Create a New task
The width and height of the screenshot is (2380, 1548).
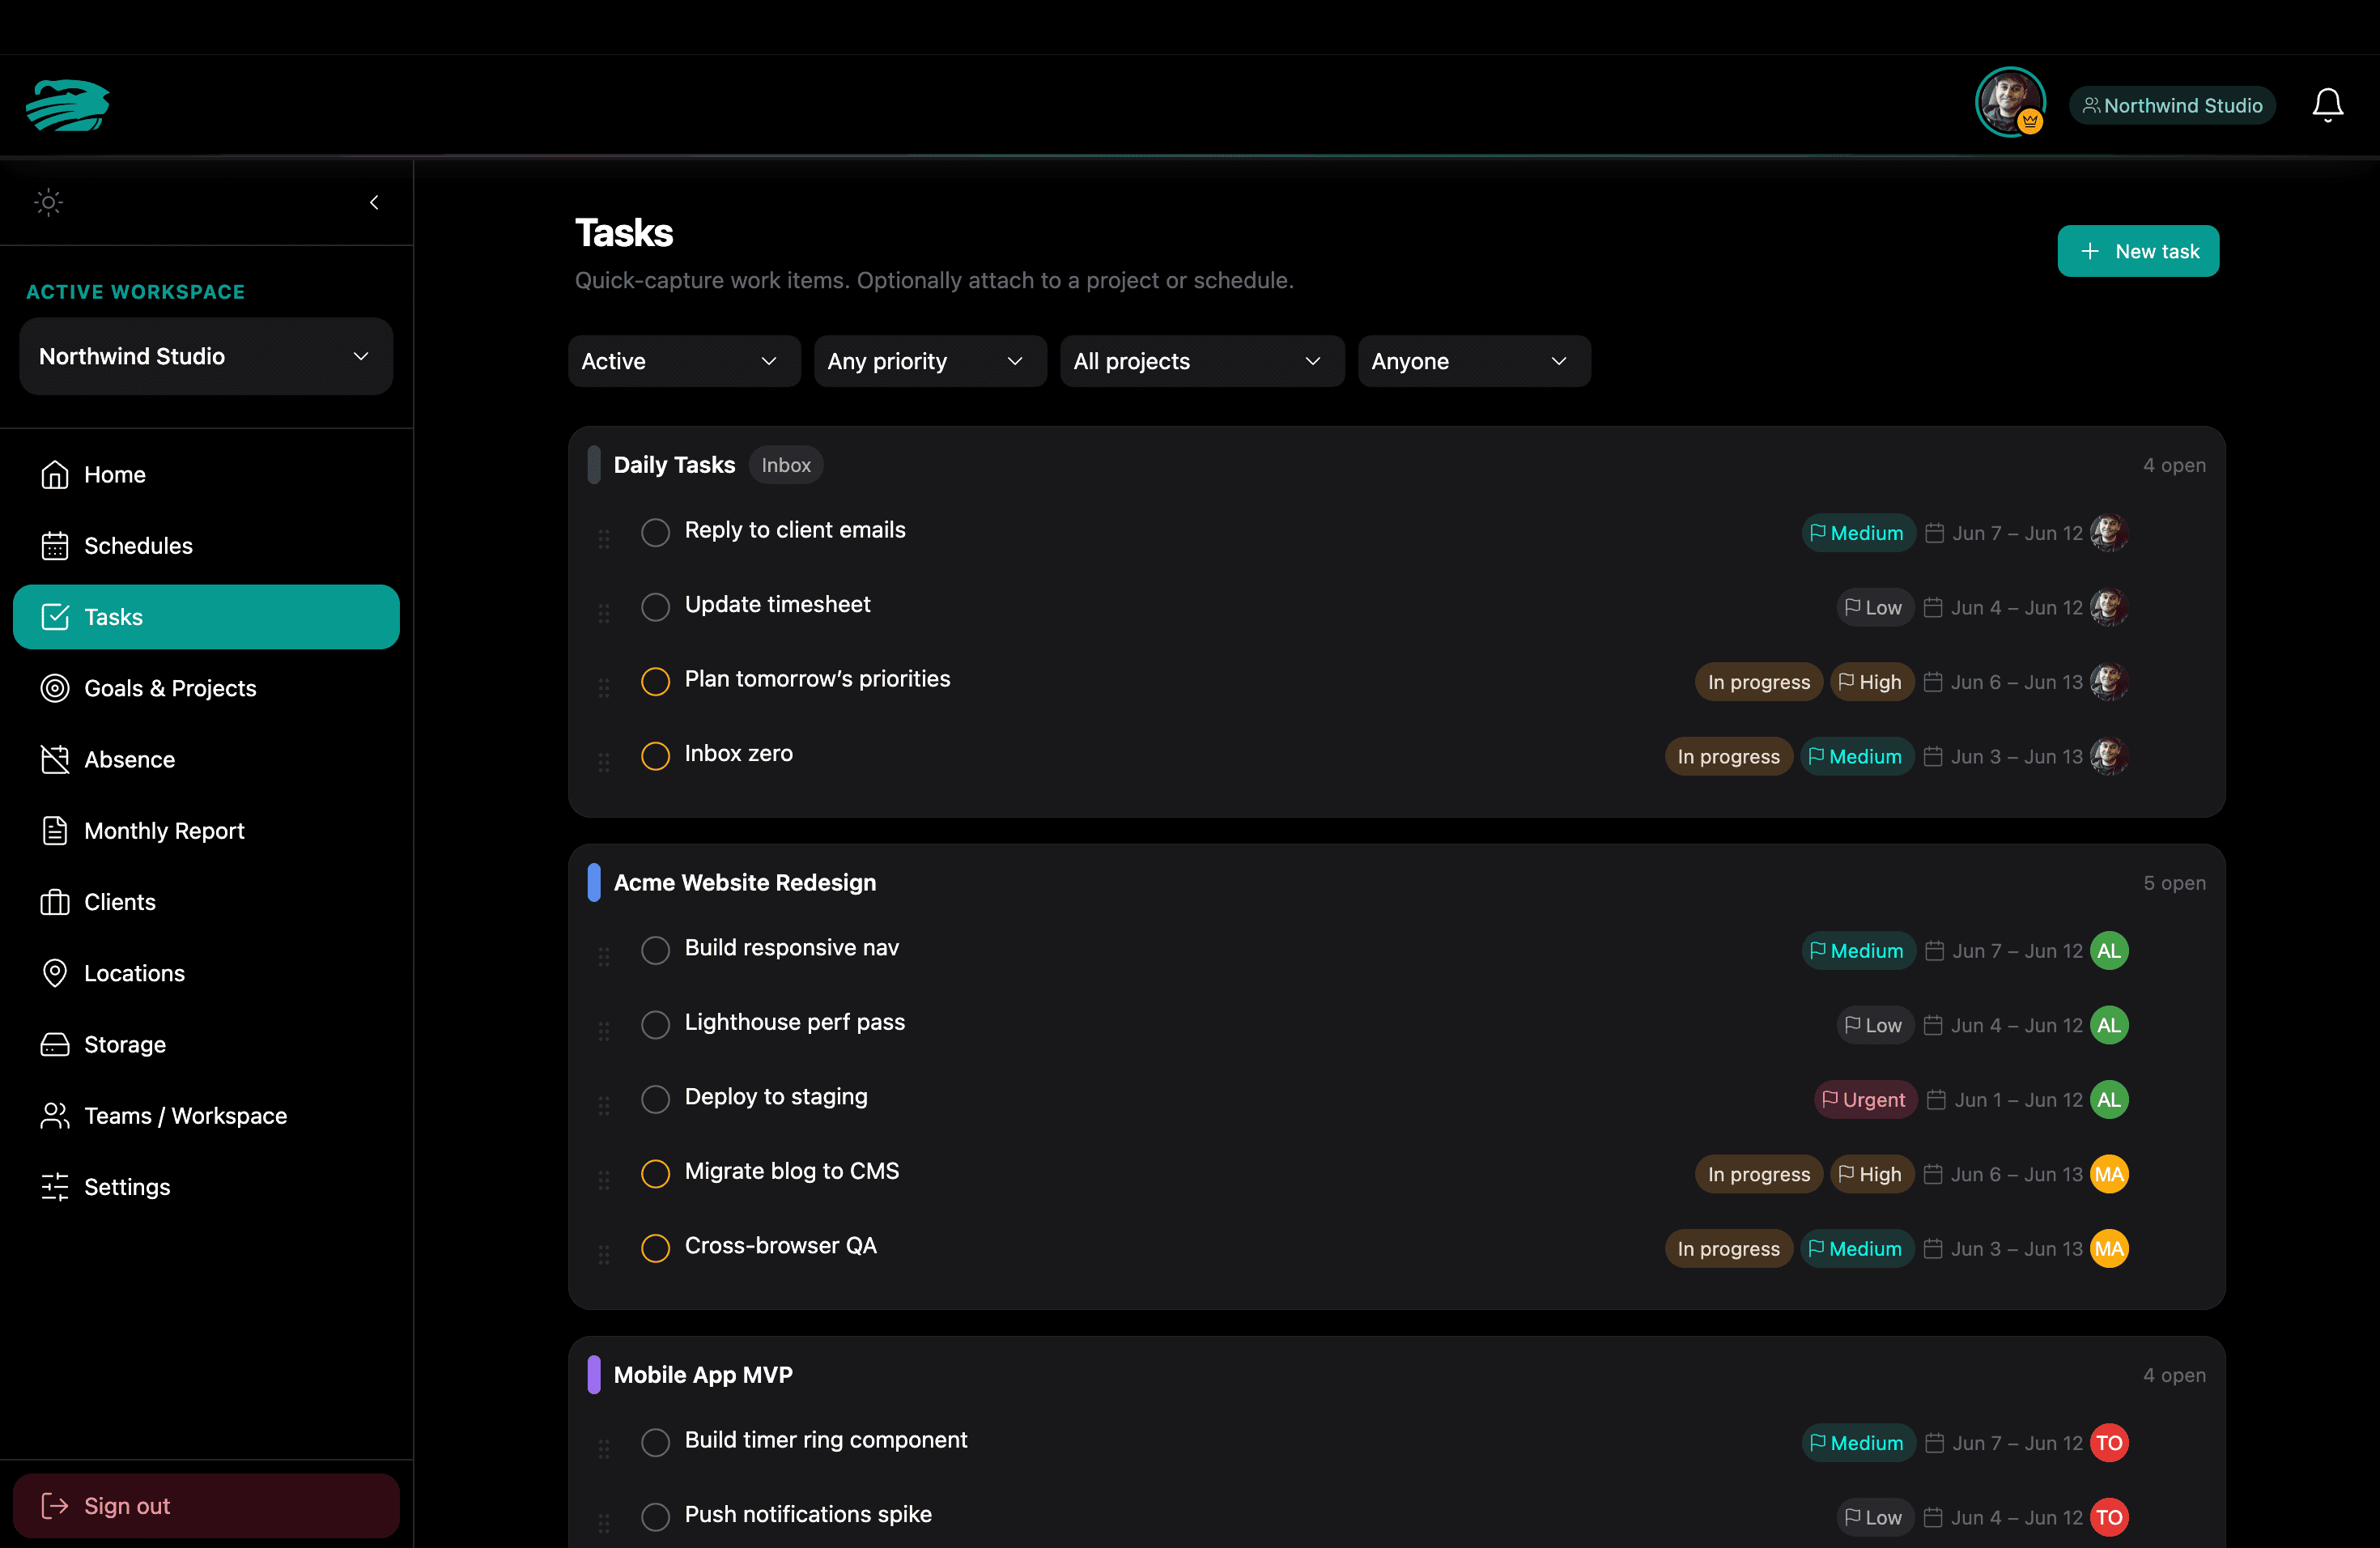pos(2138,251)
